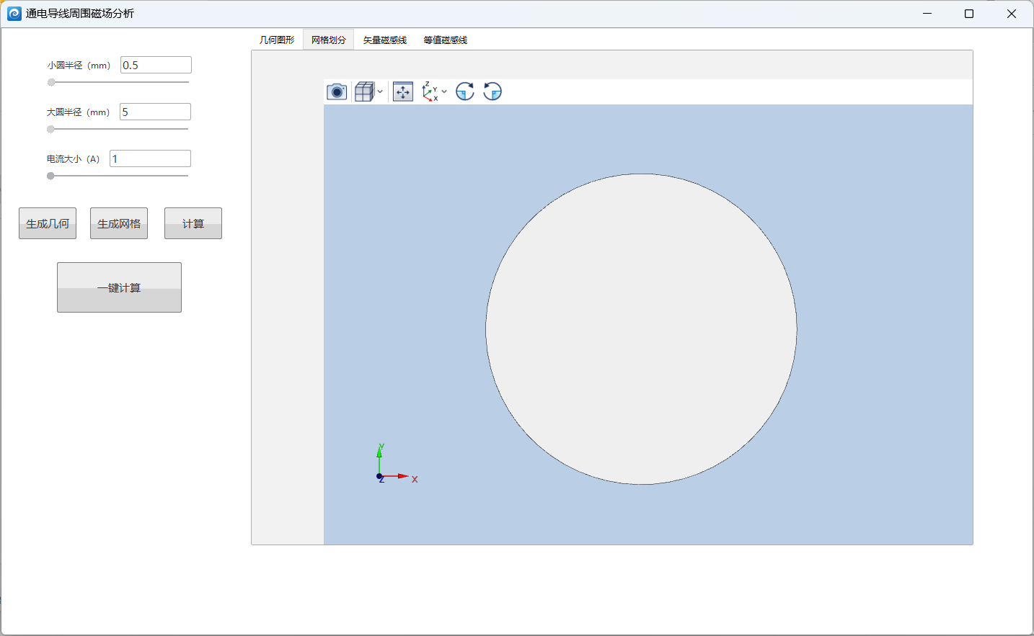Expand the axis orientation dropdown arrow

(x=444, y=91)
